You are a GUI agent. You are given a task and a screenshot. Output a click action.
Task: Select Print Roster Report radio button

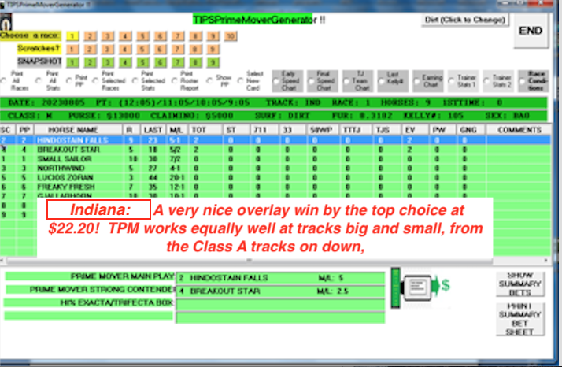[x=174, y=80]
